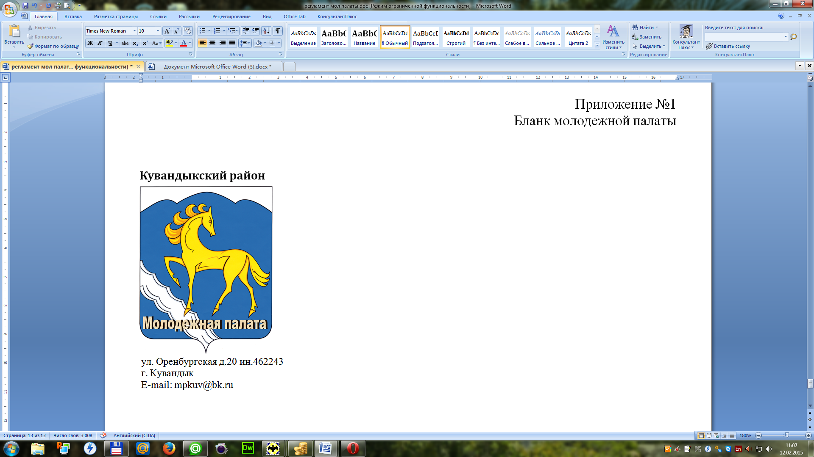814x457 pixels.
Task: Click the bulleted list icon
Action: coord(203,31)
